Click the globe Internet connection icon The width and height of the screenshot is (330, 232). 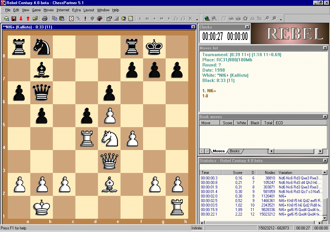[x=207, y=19]
